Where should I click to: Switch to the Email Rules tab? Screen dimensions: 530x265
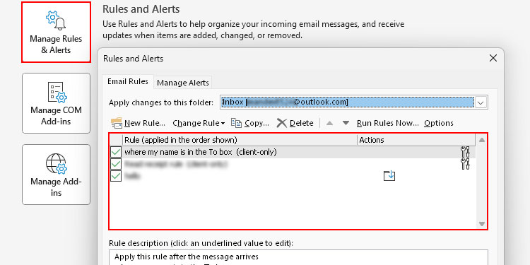[x=128, y=82]
